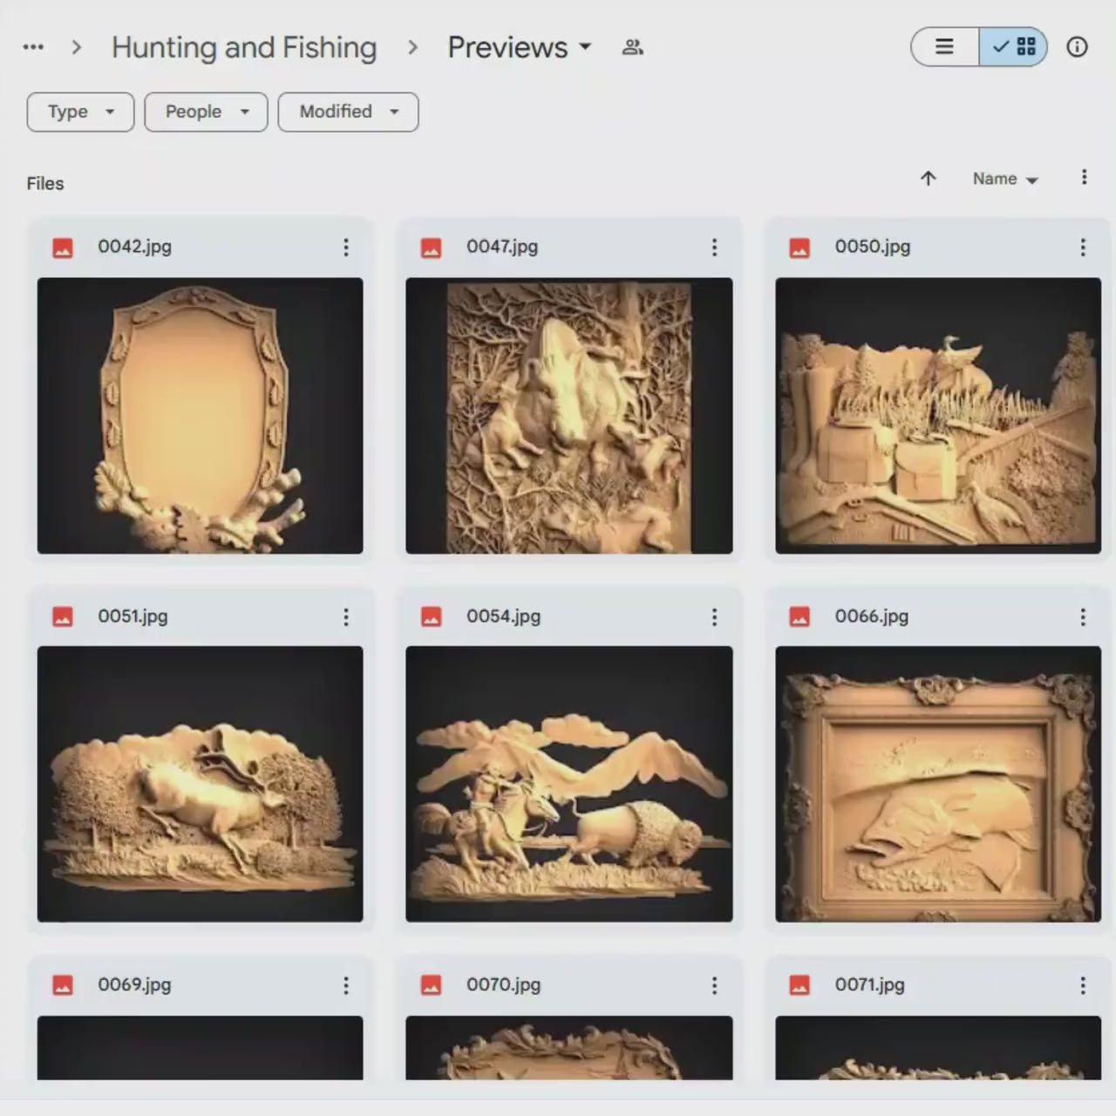
Task: Open more actions for 0066.jpg
Action: coord(1083,617)
